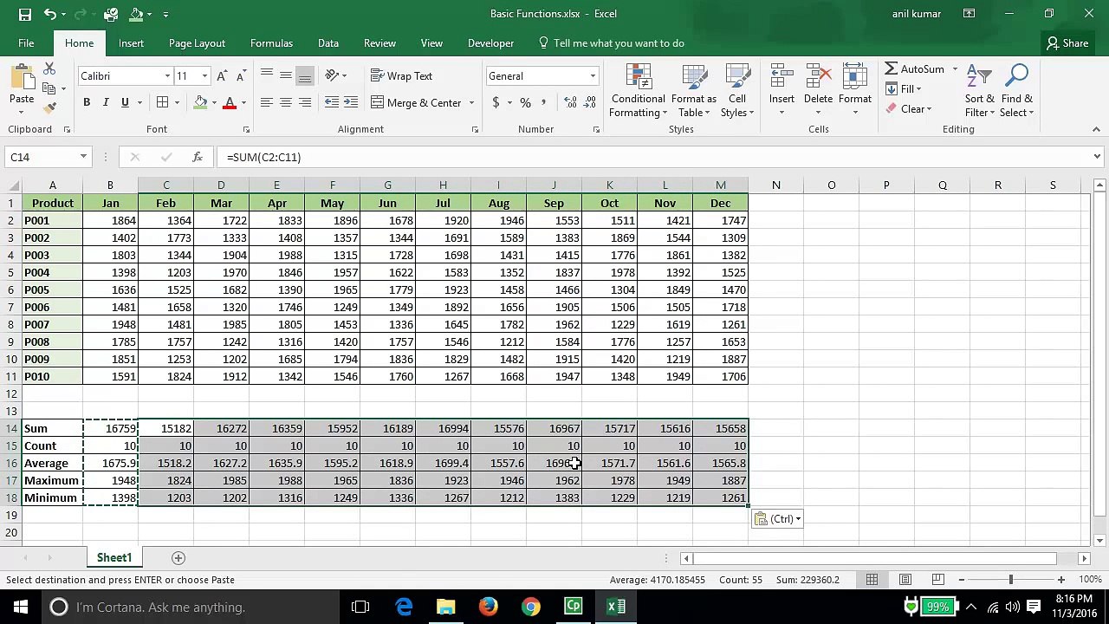Increase font size with the large A icon
This screenshot has height=624, width=1109.
222,76
